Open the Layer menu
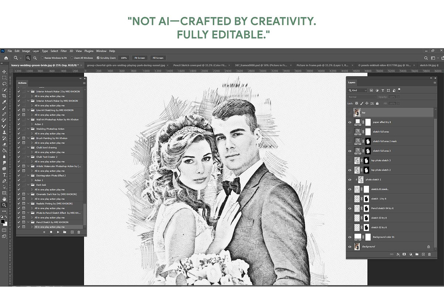The width and height of the screenshot is (444, 296). pos(36,51)
